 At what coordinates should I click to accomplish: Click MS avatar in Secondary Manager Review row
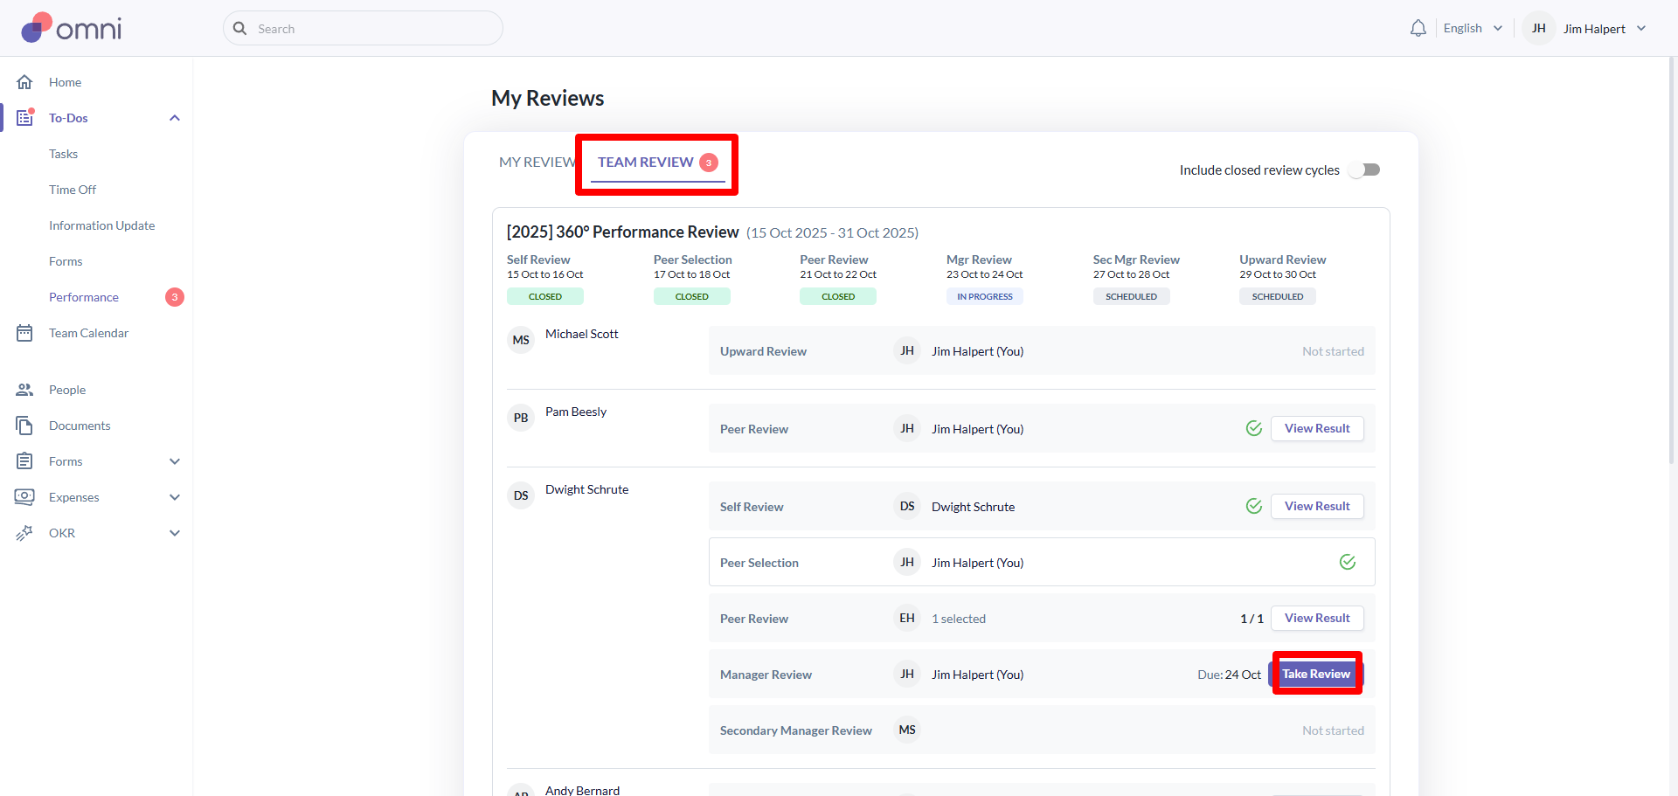tap(907, 730)
